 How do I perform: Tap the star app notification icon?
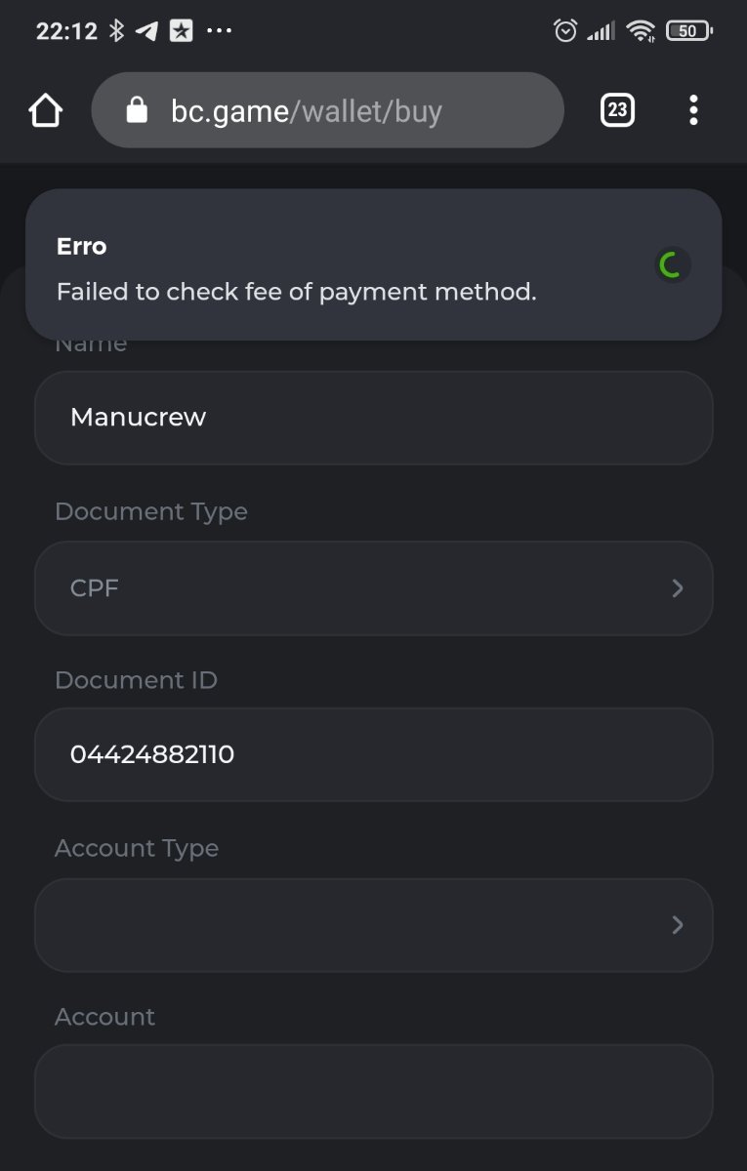click(181, 31)
